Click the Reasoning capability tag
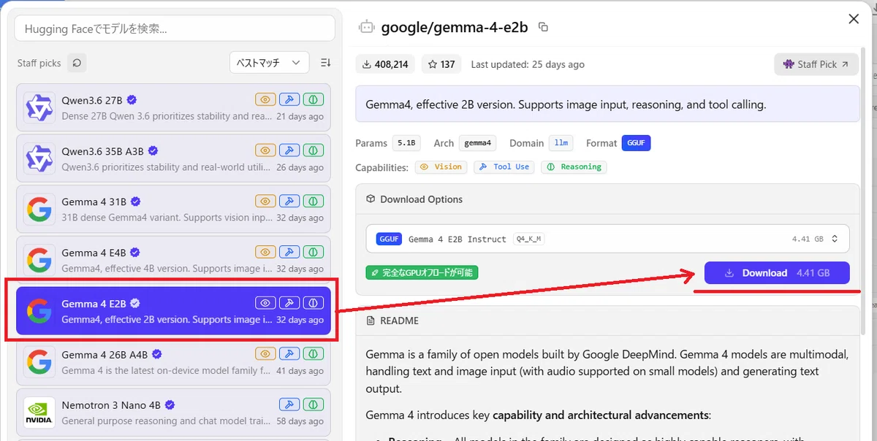Viewport: 877px width, 441px height. [574, 166]
